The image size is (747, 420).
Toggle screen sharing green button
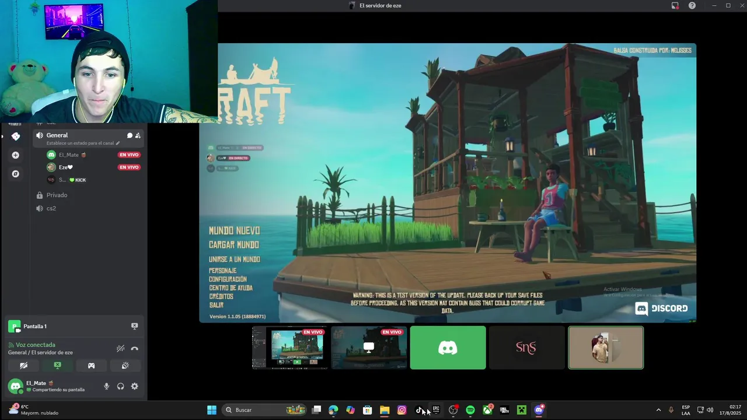click(x=57, y=366)
